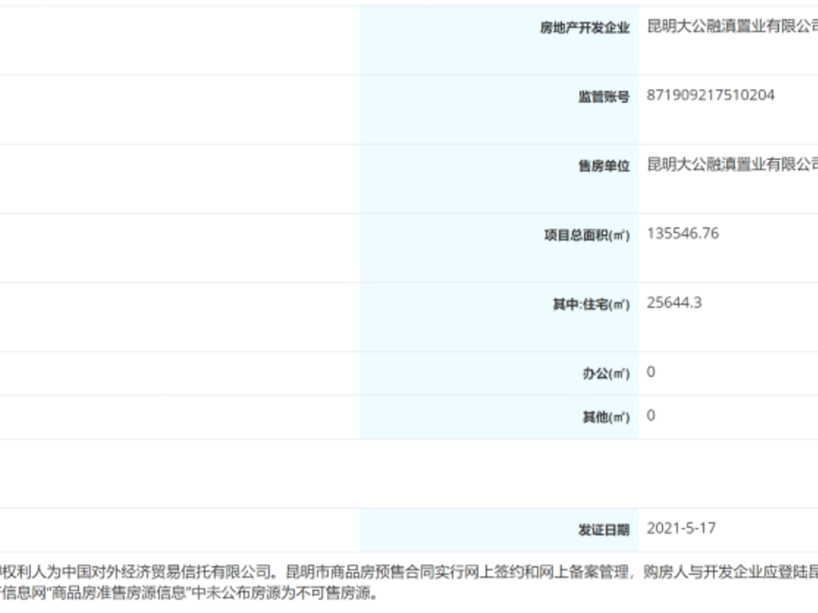
Task: Click the notice line ending 不可售房源
Action: tap(189, 593)
